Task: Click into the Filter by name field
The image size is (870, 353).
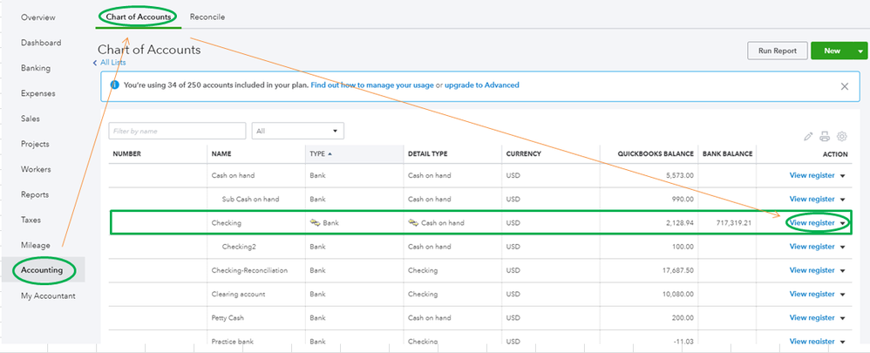Action: (x=177, y=131)
